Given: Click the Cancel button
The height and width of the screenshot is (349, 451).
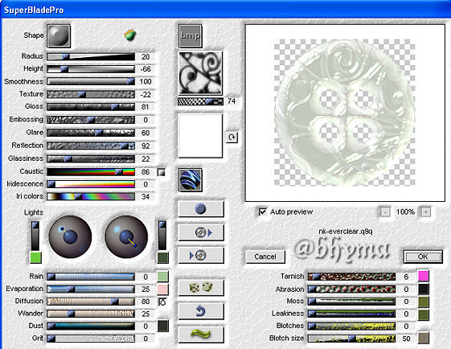Looking at the screenshot, I should [265, 257].
